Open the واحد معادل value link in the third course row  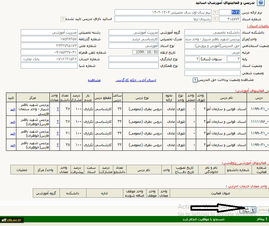pos(57,133)
